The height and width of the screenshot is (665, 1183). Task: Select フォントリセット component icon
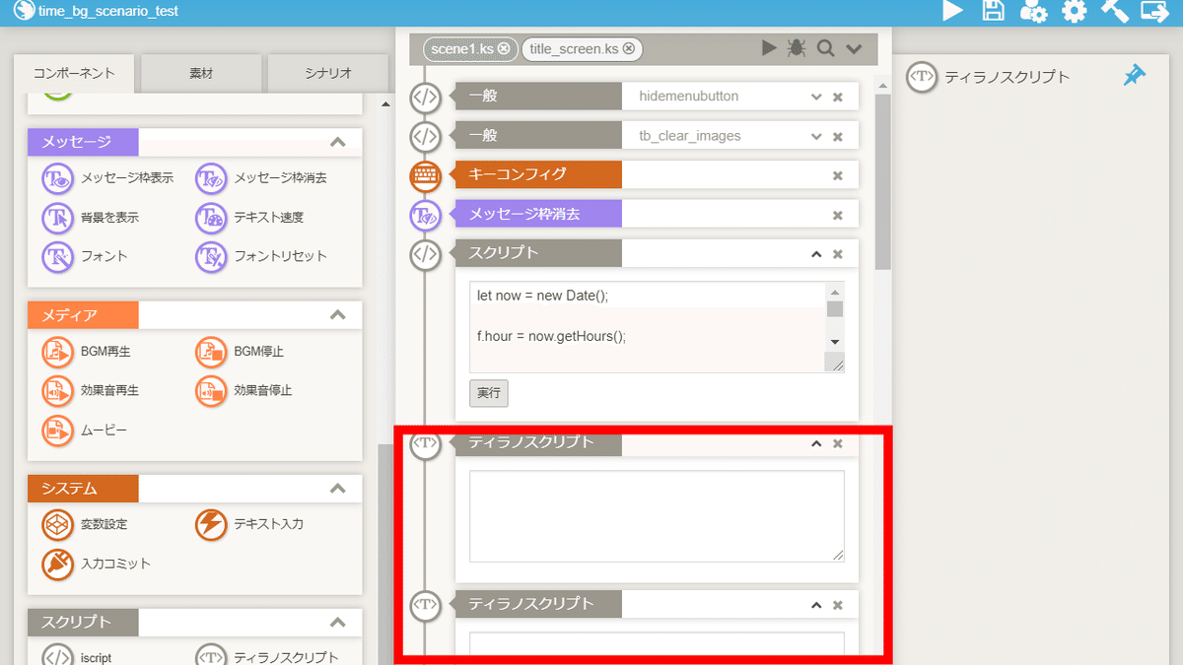tap(212, 256)
